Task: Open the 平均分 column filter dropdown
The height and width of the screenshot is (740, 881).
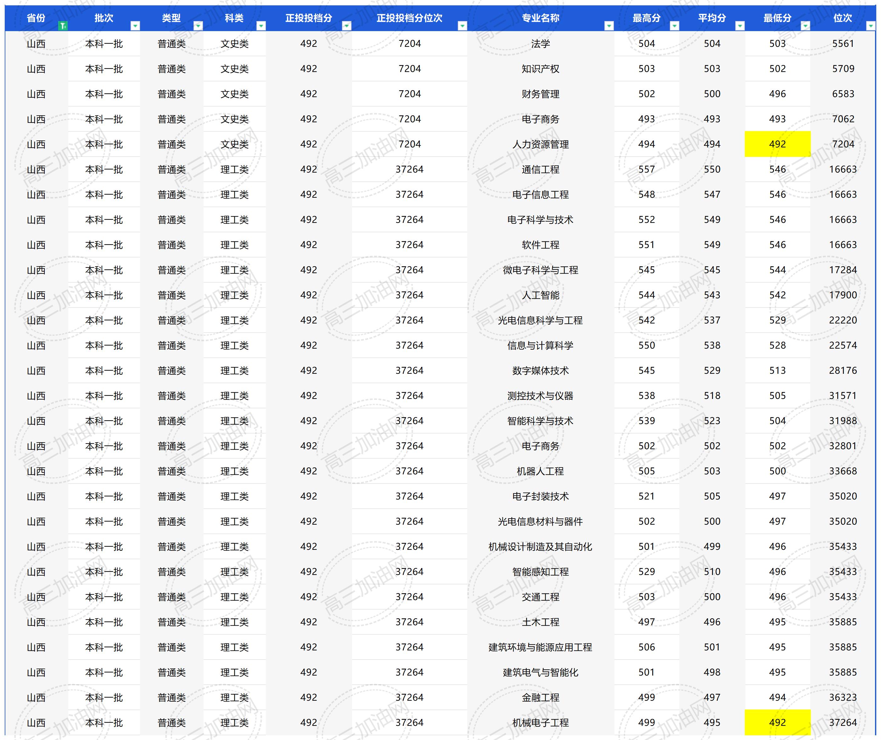Action: 740,26
